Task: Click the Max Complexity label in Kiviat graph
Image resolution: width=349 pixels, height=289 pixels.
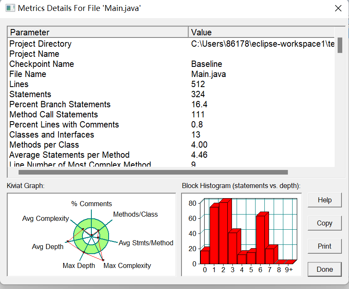Action: [127, 265]
